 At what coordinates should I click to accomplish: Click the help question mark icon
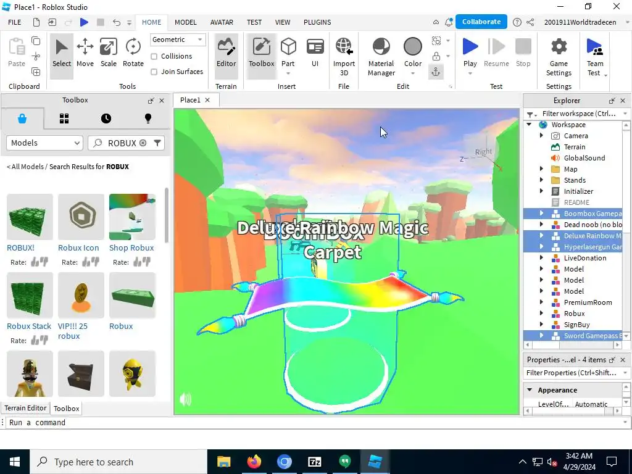pos(517,22)
